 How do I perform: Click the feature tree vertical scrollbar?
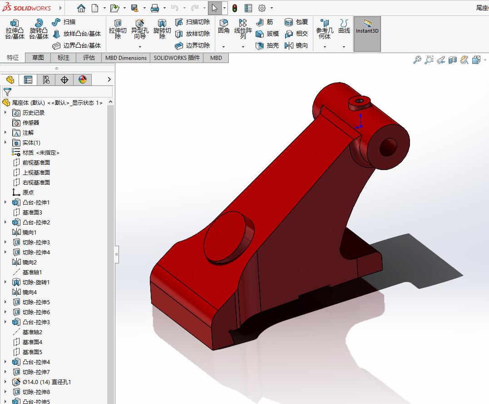pos(110,254)
